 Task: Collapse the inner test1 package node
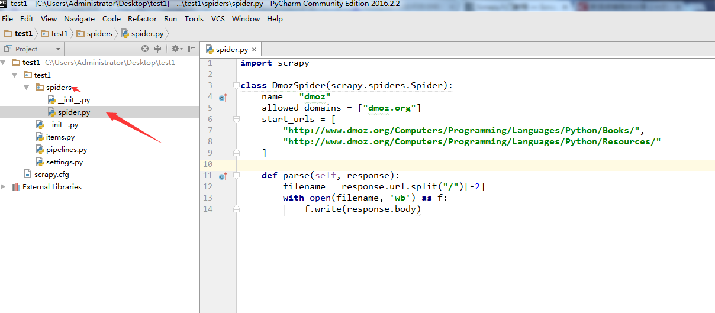(15, 75)
